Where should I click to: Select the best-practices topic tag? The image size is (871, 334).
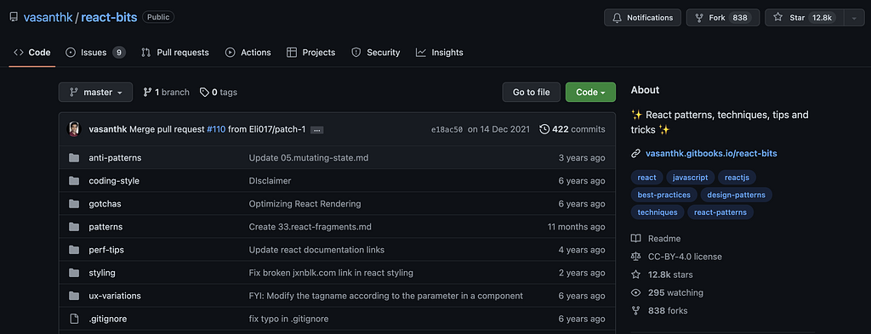point(663,195)
